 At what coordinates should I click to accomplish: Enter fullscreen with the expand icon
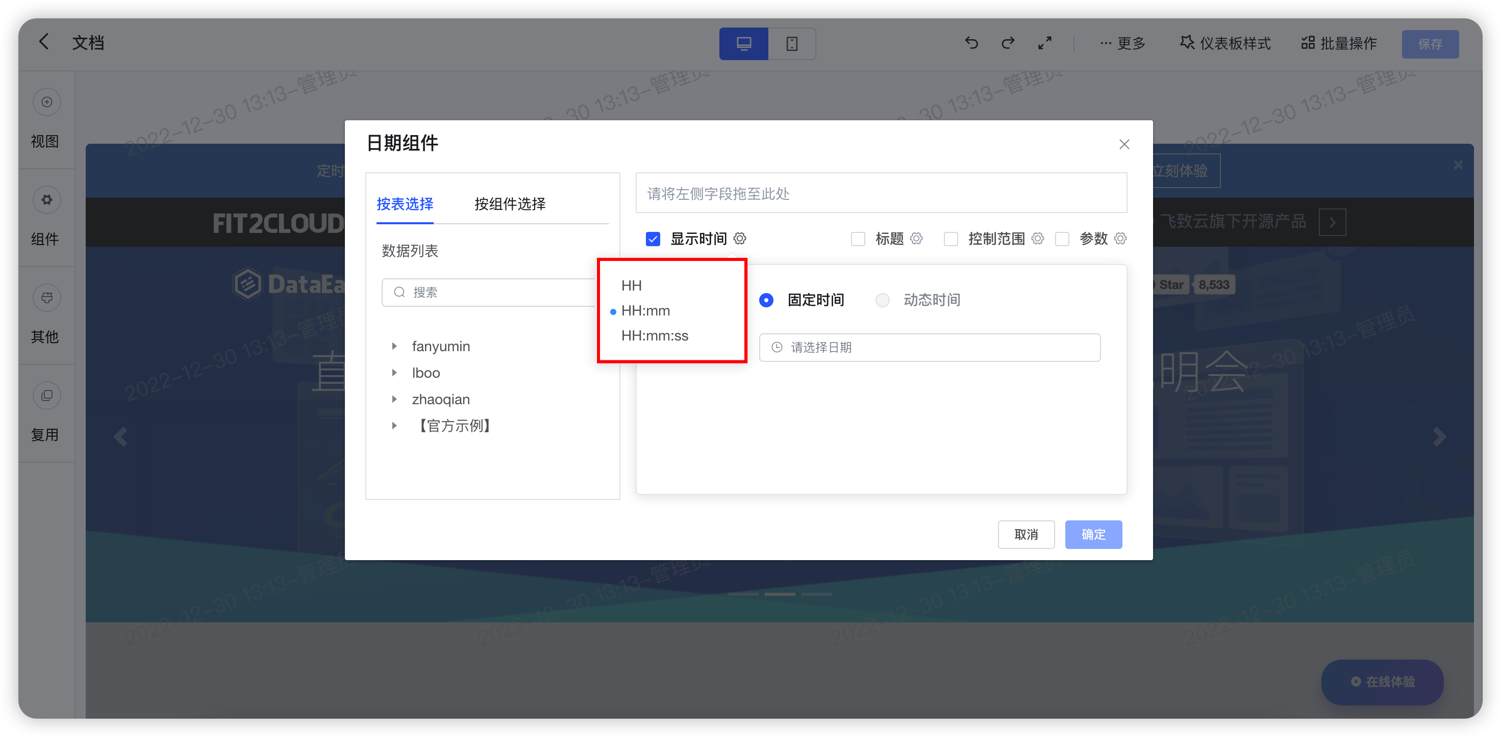coord(1045,42)
